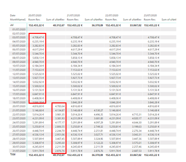Click the 4.783,64 uNetRev value
The image size is (186, 162).
click(60, 106)
